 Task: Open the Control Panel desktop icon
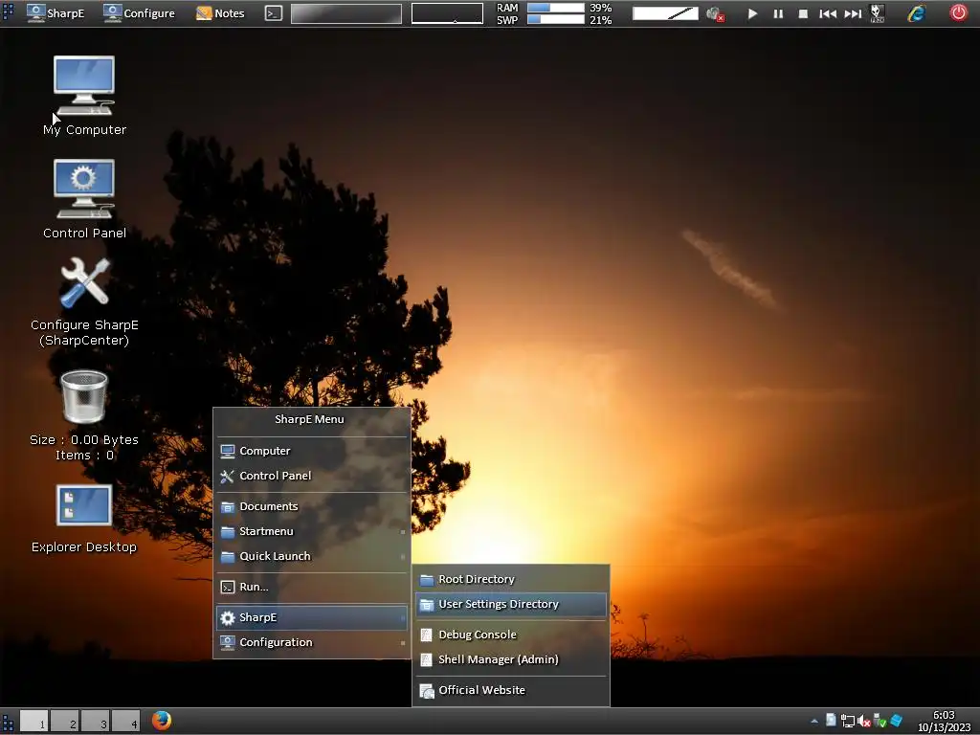pos(84,199)
